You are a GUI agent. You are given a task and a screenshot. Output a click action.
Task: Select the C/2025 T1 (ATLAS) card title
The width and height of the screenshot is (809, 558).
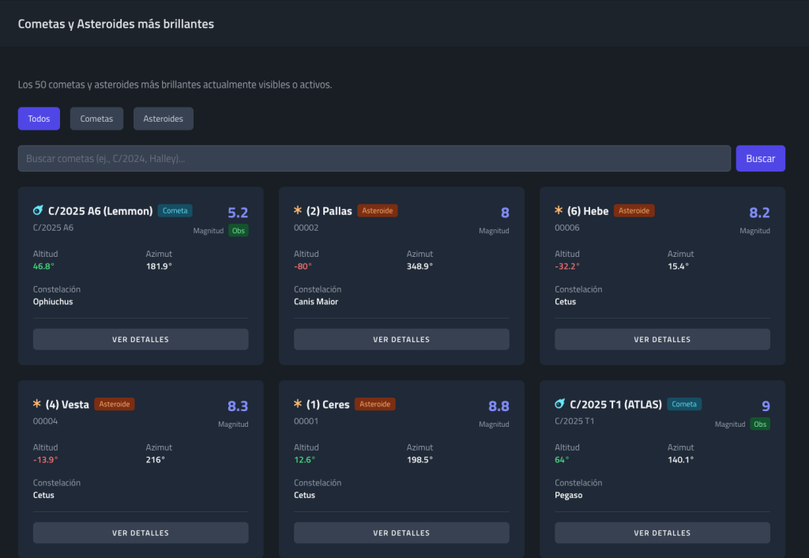pos(616,404)
